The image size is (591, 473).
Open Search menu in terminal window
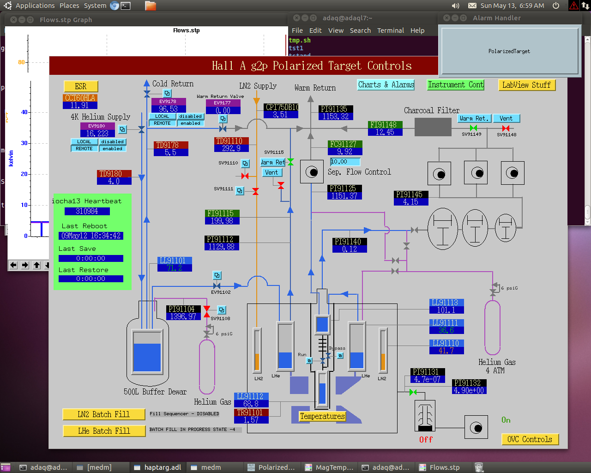point(360,30)
